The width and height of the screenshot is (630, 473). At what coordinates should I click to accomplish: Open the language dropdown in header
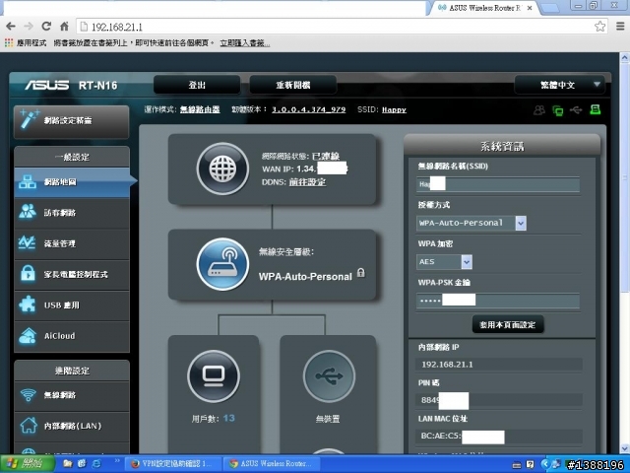[560, 85]
